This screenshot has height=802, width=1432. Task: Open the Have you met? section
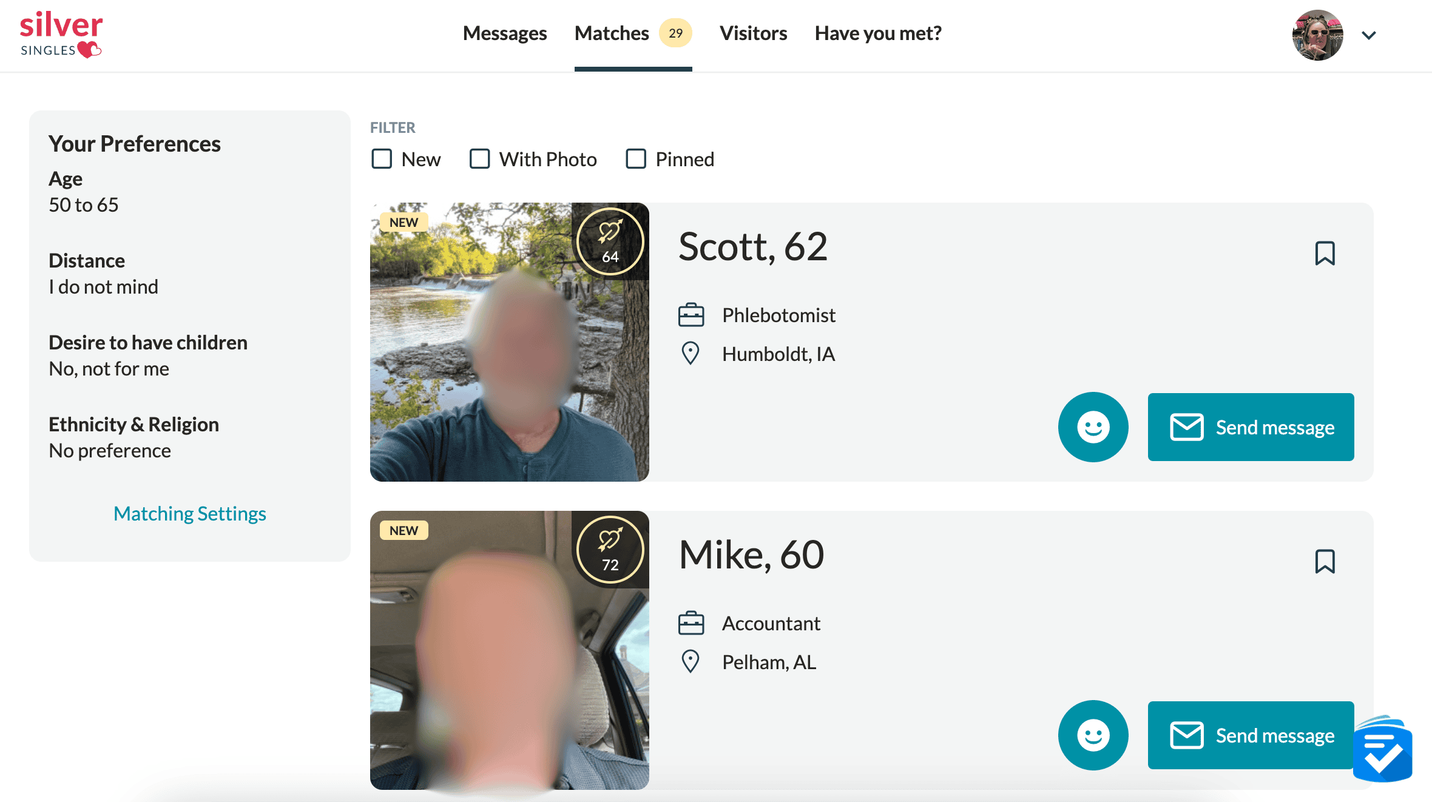click(x=878, y=32)
